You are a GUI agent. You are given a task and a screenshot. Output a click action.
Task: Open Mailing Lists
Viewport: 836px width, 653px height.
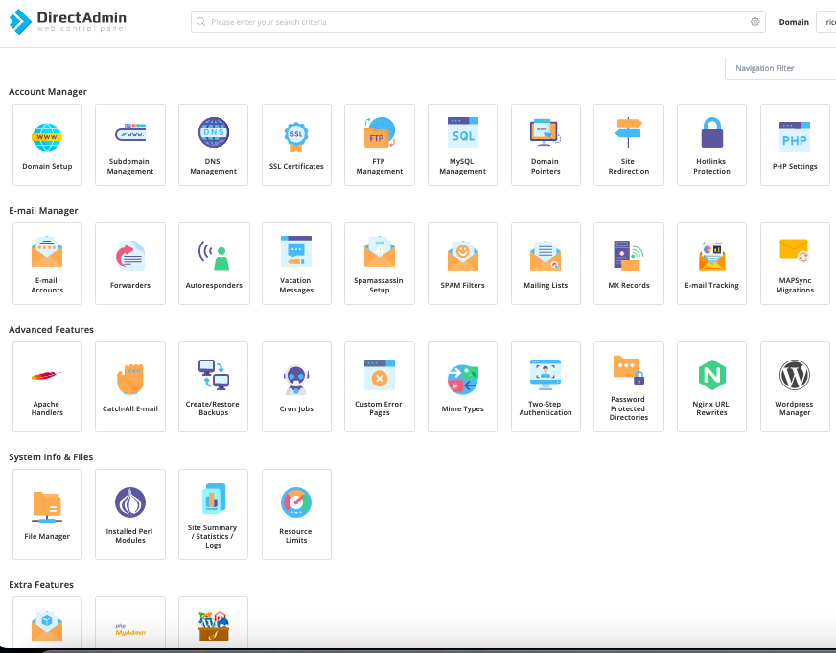[546, 264]
